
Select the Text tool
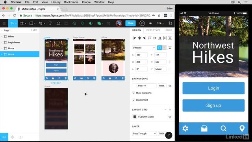50,23
